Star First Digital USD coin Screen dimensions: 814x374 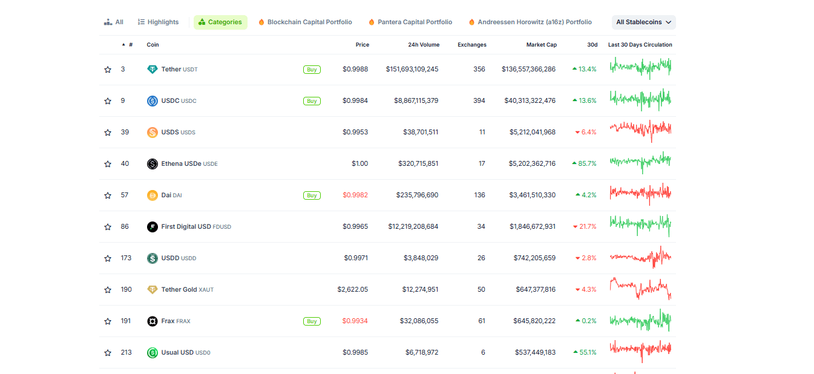[108, 227]
